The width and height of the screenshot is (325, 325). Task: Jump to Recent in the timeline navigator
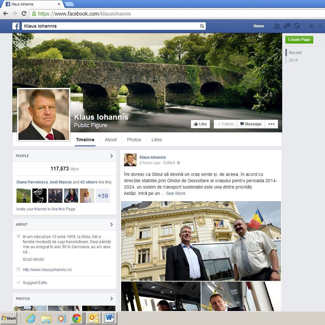(x=295, y=53)
